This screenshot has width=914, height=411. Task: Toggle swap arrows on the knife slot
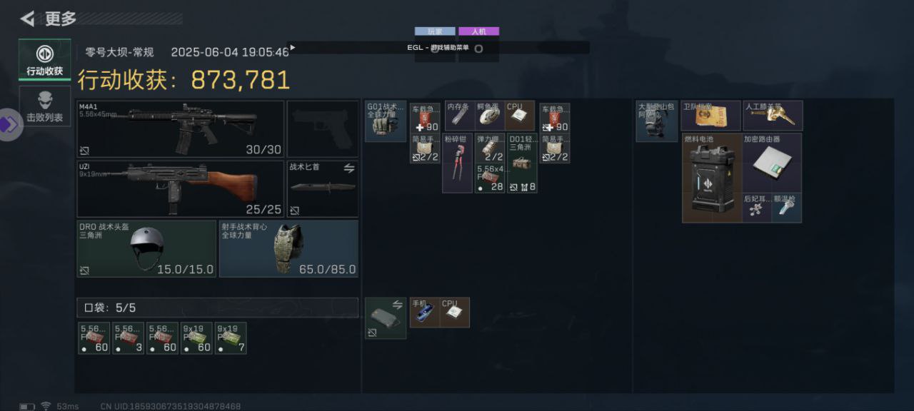pos(349,168)
